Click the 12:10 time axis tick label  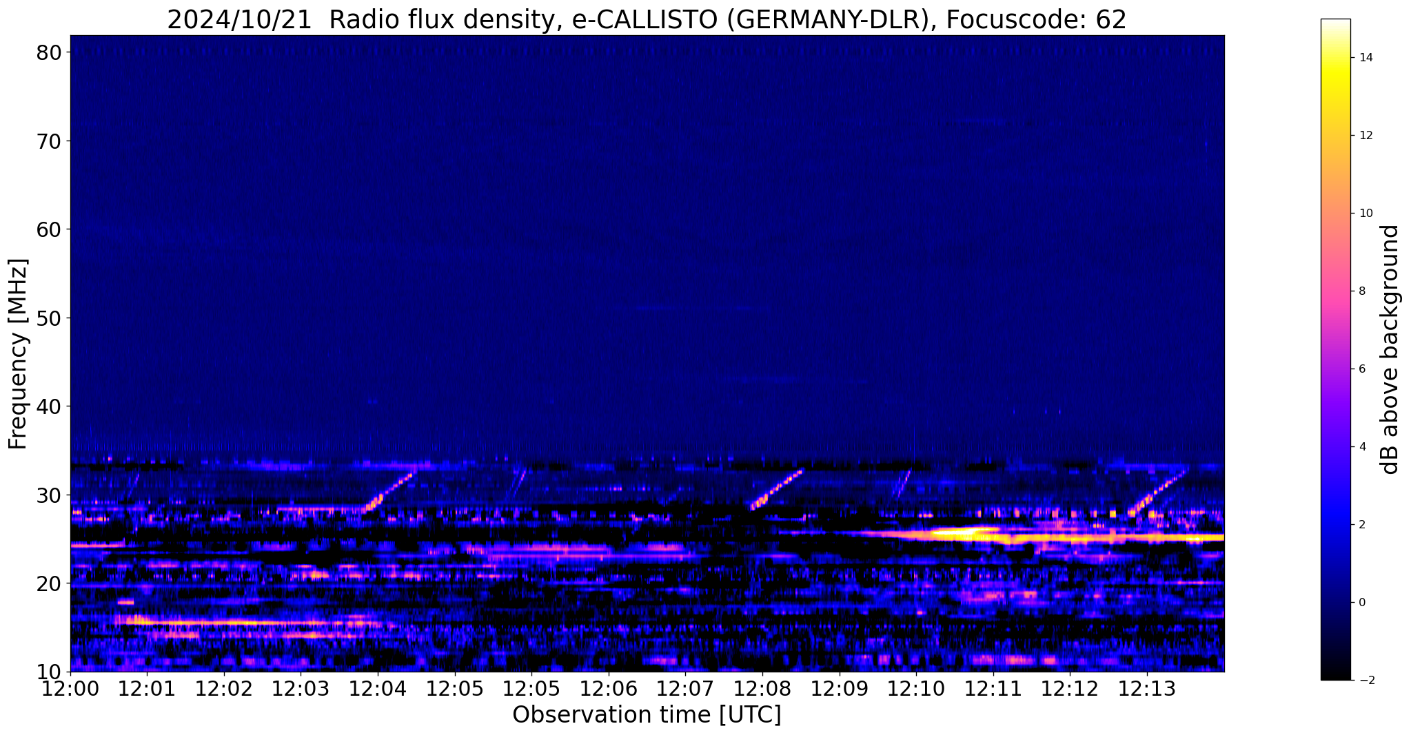coord(917,689)
